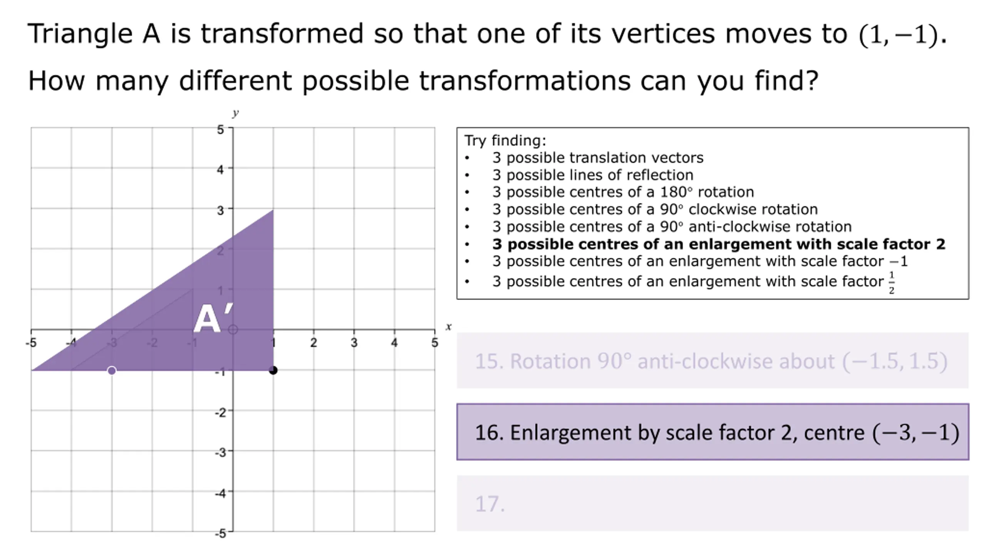The width and height of the screenshot is (986, 555).
Task: Click the '3 possible lines of reflection' bullet
Action: [593, 175]
